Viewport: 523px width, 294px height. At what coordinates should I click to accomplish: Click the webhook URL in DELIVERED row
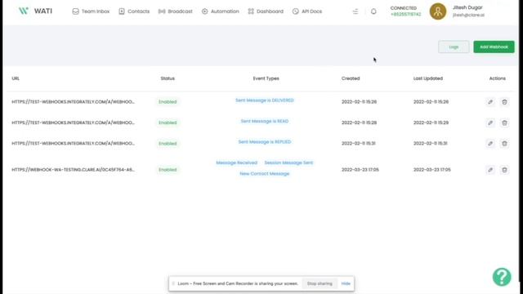73,101
